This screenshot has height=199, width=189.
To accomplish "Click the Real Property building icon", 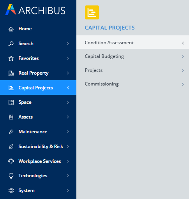I will tap(11, 73).
